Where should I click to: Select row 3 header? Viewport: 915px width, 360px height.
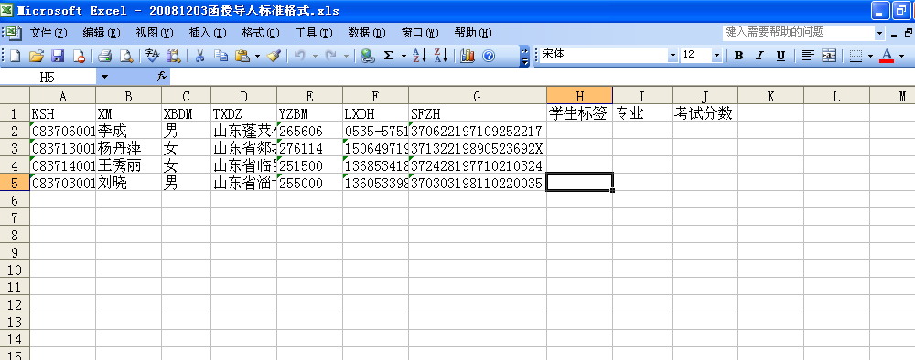[x=15, y=147]
